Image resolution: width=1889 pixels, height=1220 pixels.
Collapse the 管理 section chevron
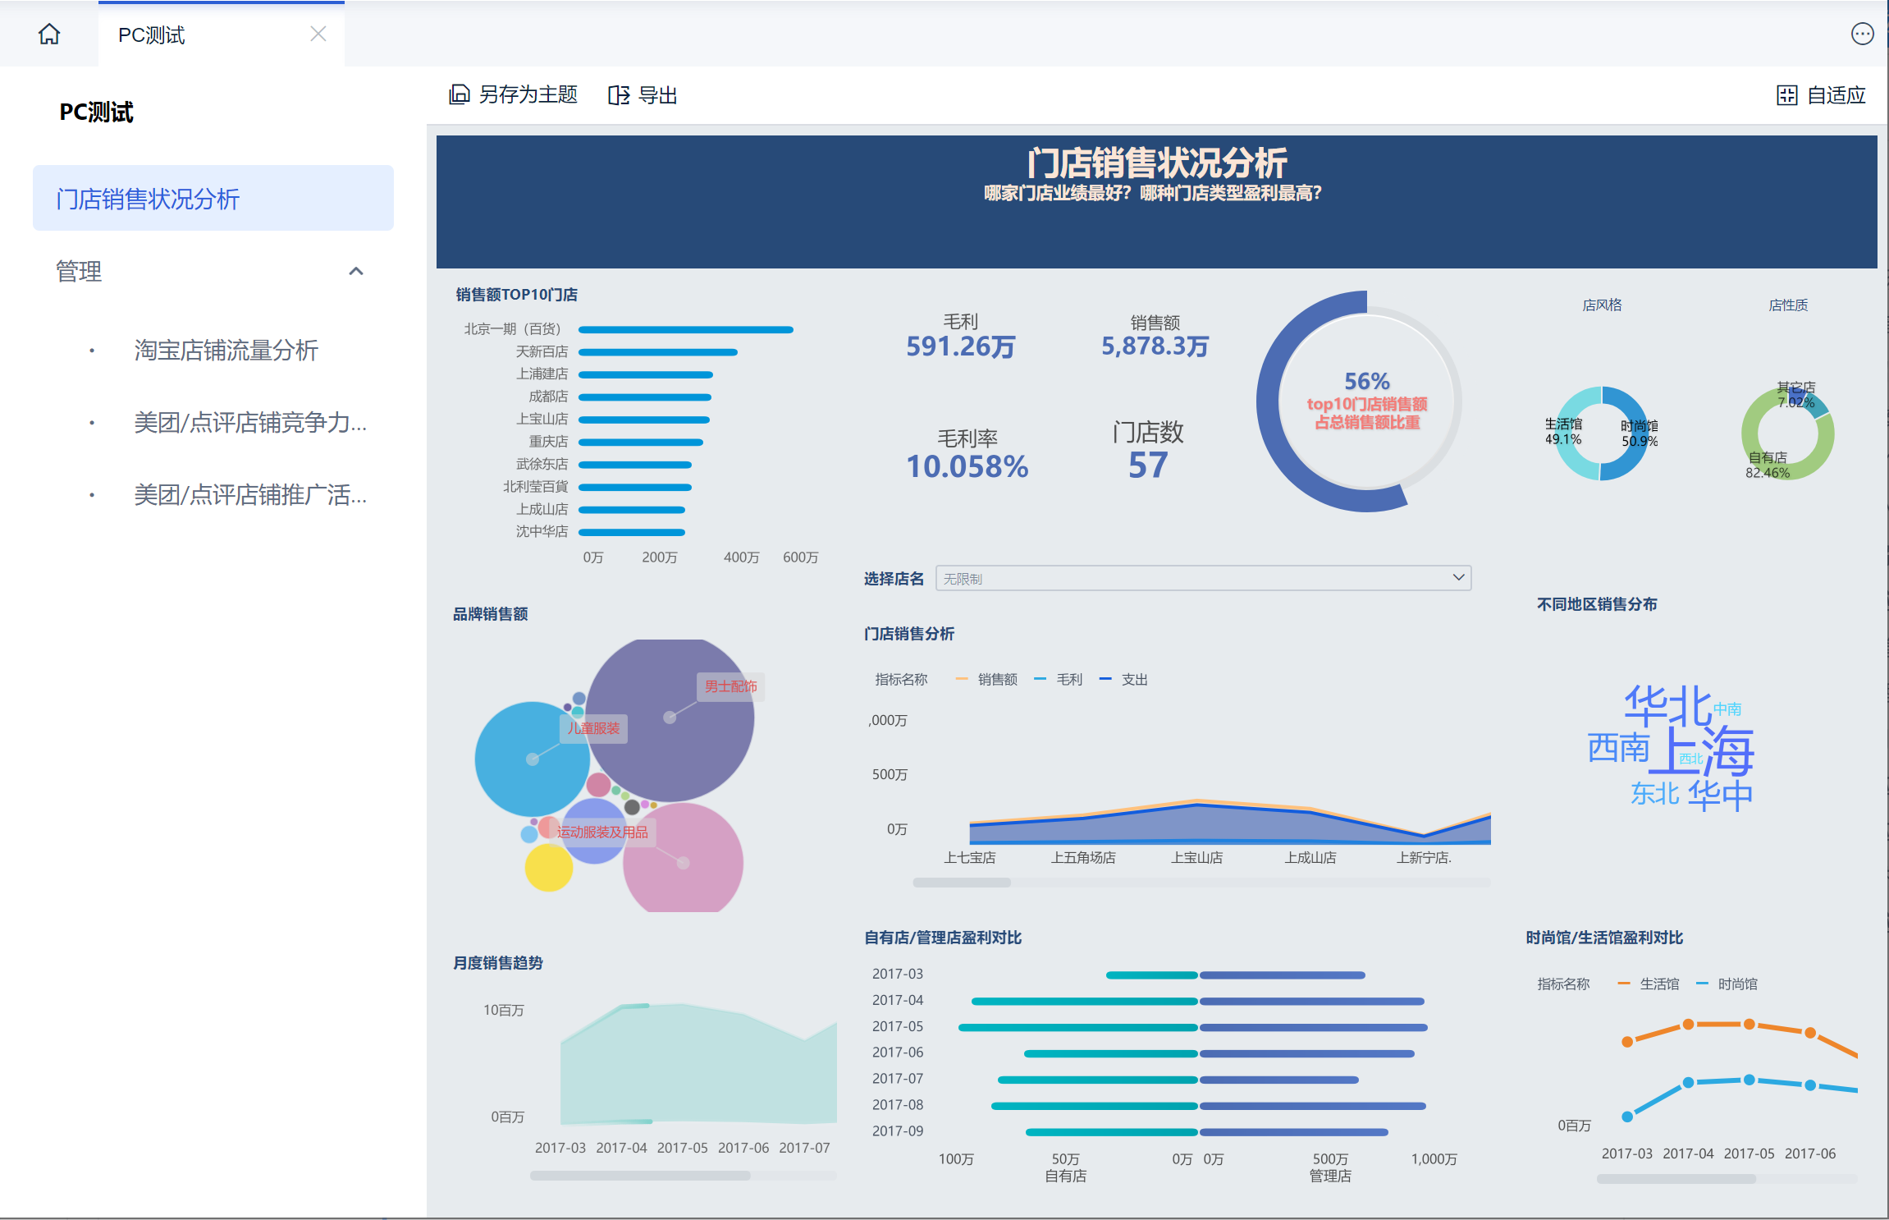(x=356, y=271)
